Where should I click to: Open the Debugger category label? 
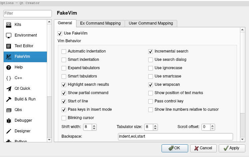click(x=23, y=120)
